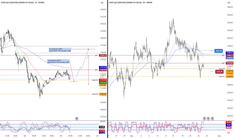The image size is (234, 138).
Task: Click the orange 3321,61 tag on 15m chart
Action: [x=103, y=85]
